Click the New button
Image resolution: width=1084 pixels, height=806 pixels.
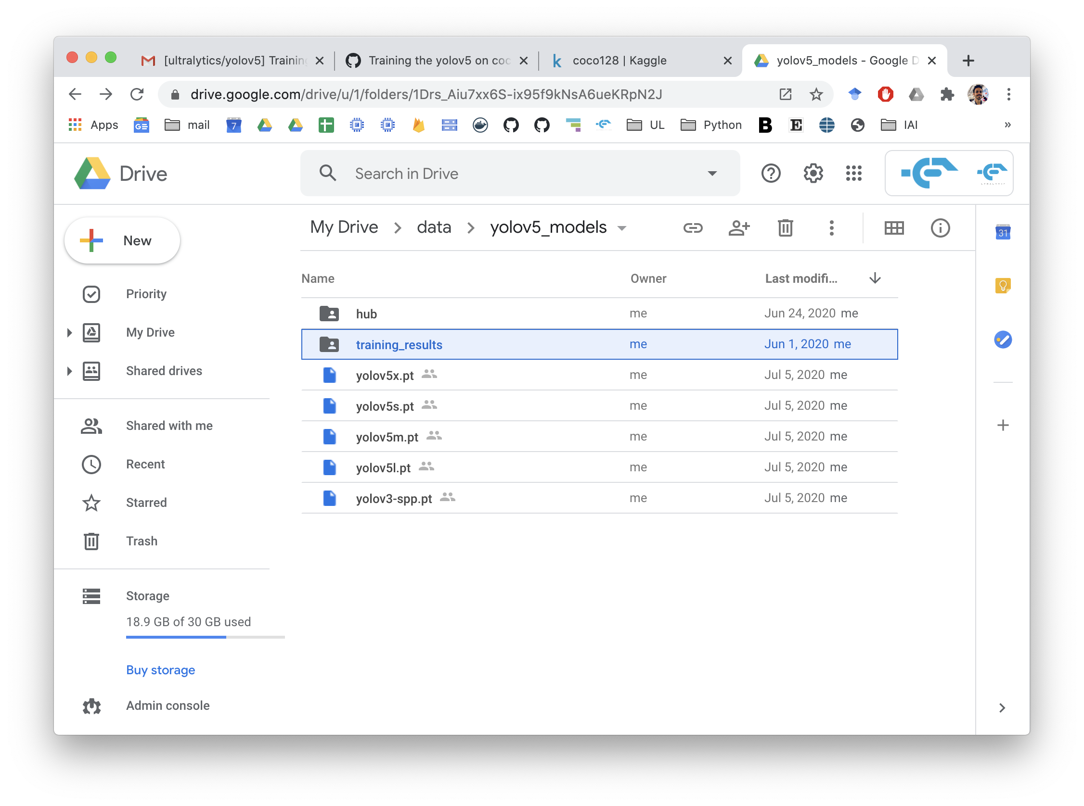click(122, 240)
